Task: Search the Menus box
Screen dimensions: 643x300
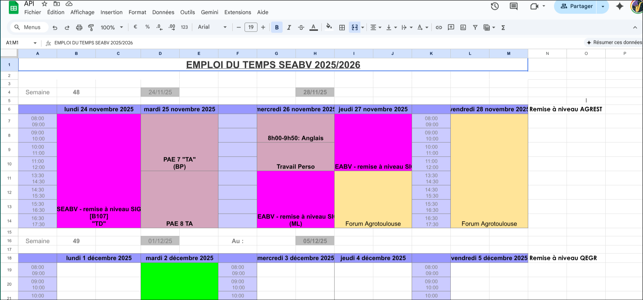Action: point(29,27)
